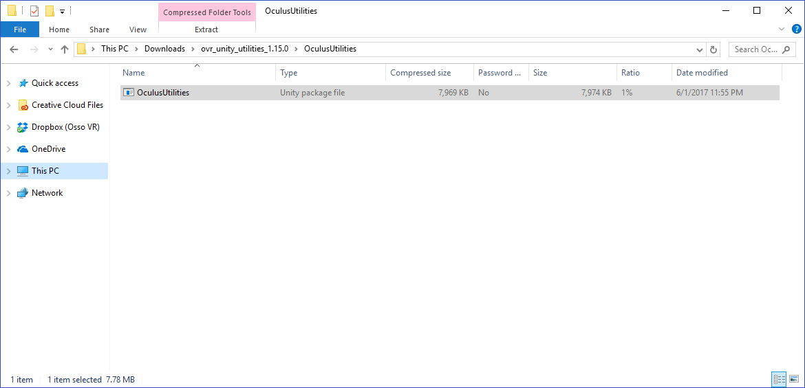Sort by Password protected column

point(501,73)
